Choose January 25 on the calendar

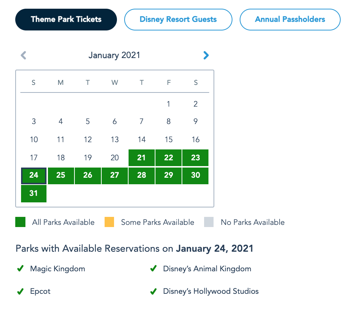coord(61,176)
